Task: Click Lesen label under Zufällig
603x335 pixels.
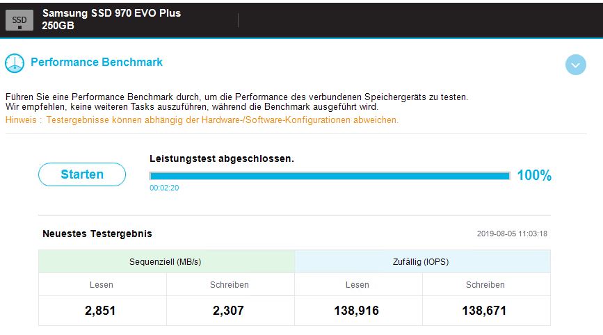Action: pyautogui.click(x=357, y=285)
